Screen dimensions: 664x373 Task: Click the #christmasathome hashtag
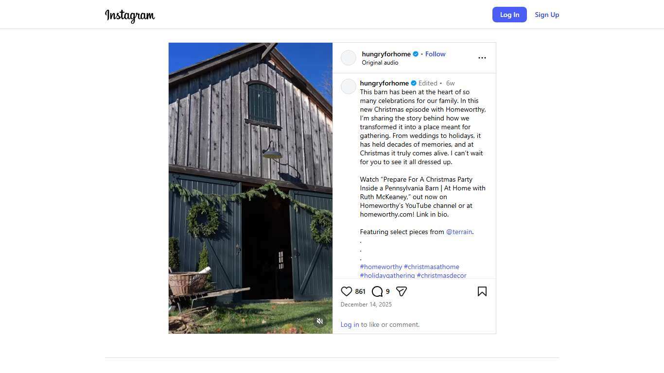[x=431, y=267]
